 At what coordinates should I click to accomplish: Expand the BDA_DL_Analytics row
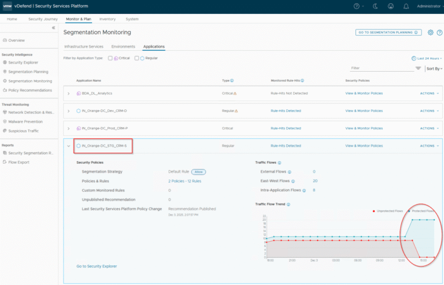(x=69, y=94)
